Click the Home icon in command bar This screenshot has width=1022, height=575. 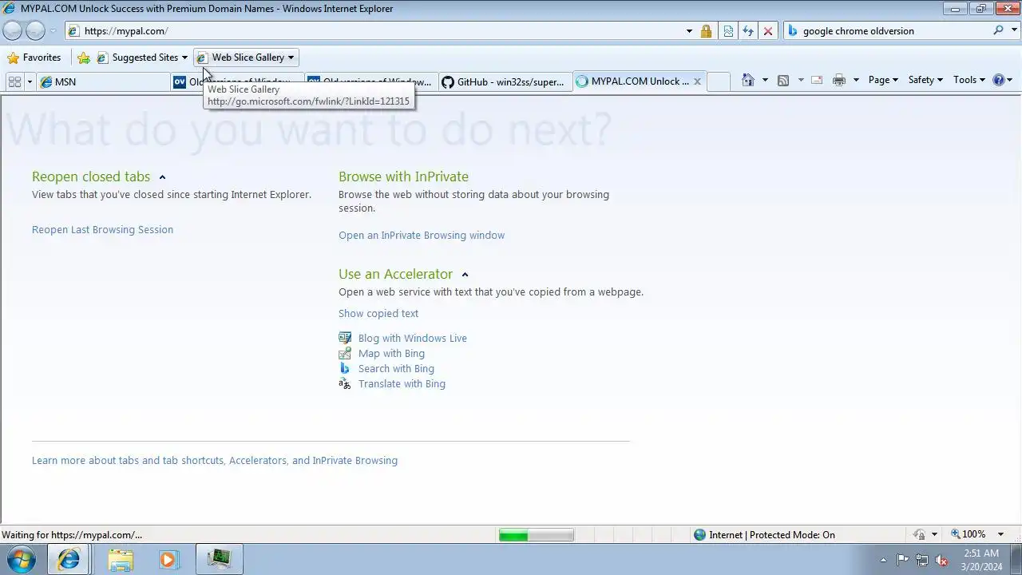[747, 80]
